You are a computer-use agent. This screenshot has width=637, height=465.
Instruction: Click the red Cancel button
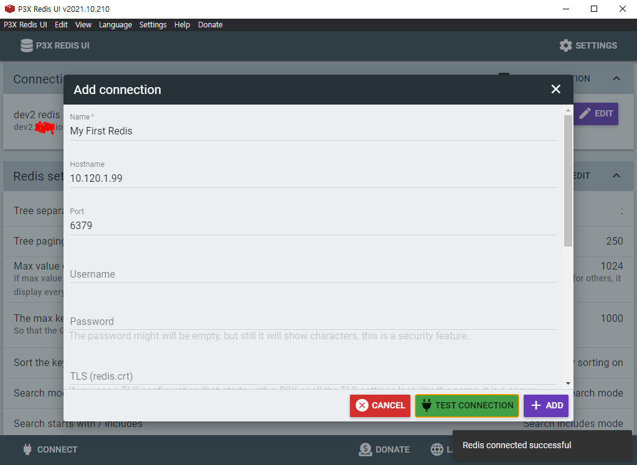point(380,405)
